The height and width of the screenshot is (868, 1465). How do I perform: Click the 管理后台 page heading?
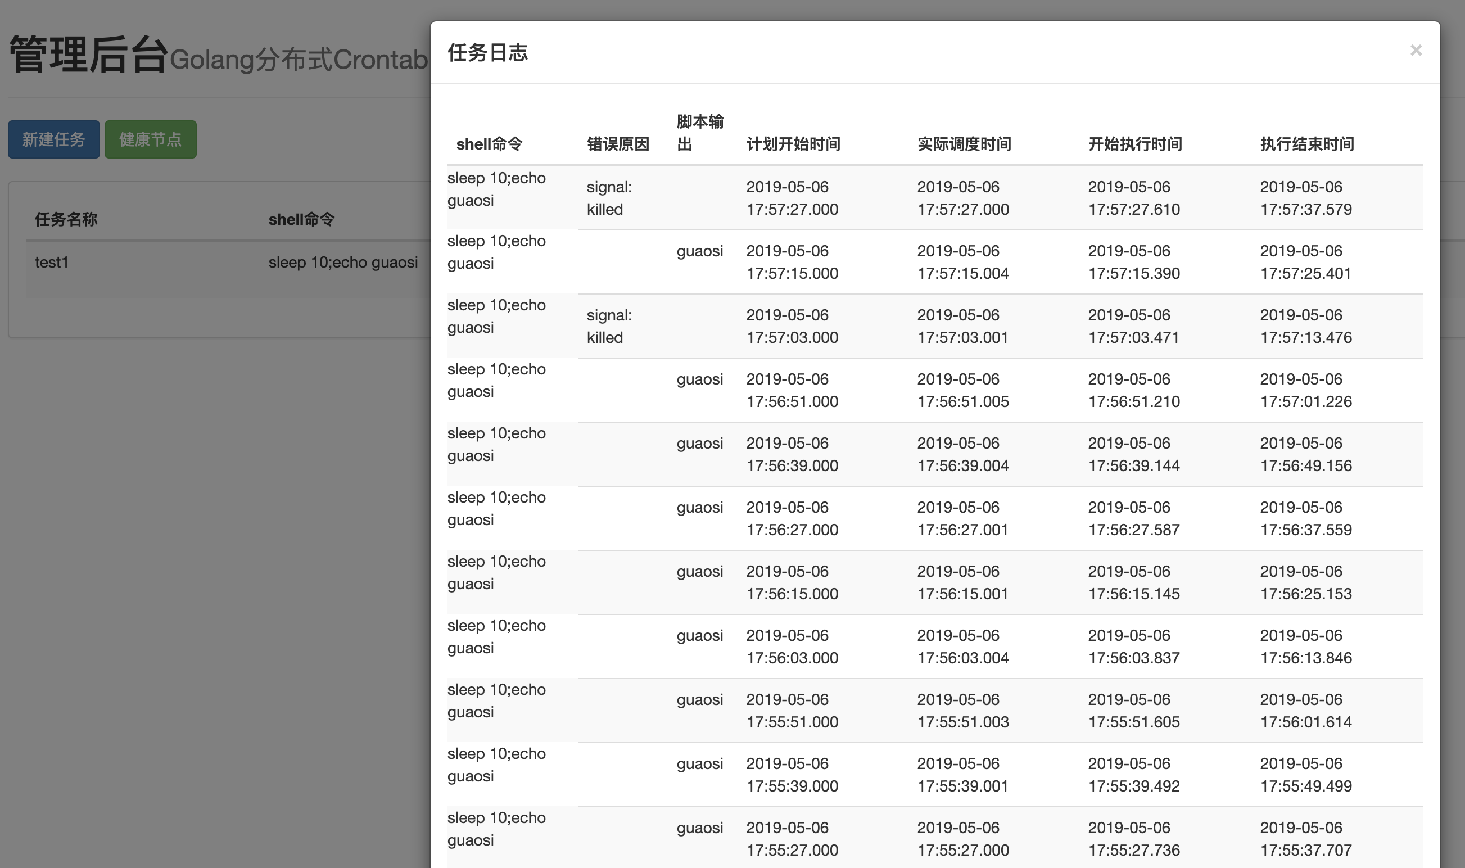(88, 56)
